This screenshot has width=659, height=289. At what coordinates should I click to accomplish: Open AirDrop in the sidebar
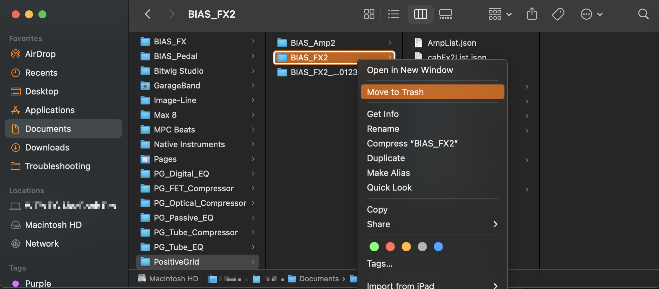(x=40, y=54)
